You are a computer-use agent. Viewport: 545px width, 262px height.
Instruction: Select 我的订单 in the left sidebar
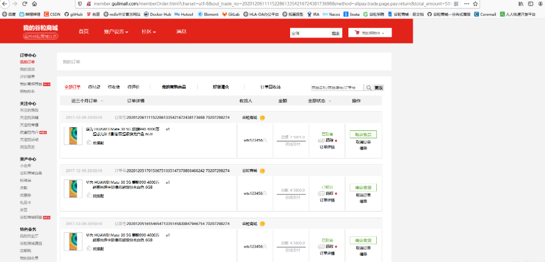tap(27, 62)
